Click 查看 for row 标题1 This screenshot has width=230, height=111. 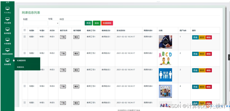pyautogui.click(x=195, y=37)
